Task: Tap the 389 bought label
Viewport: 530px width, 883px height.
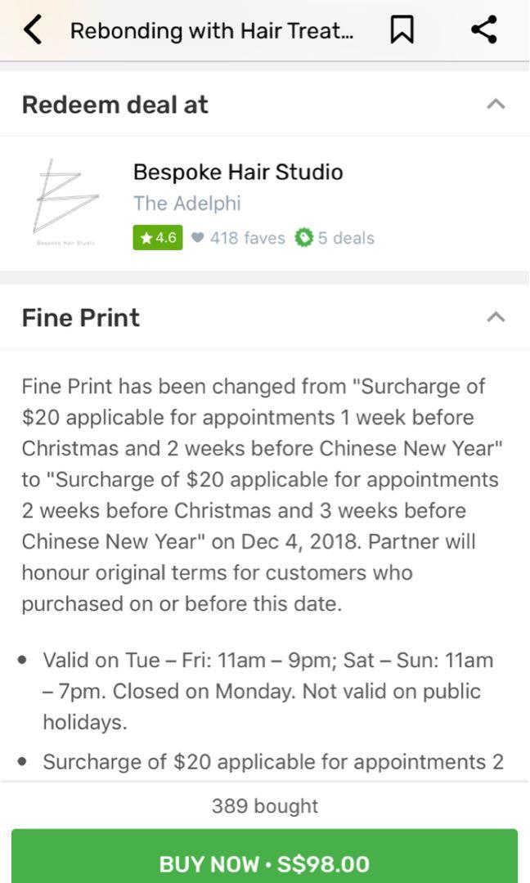Action: pyautogui.click(x=265, y=806)
